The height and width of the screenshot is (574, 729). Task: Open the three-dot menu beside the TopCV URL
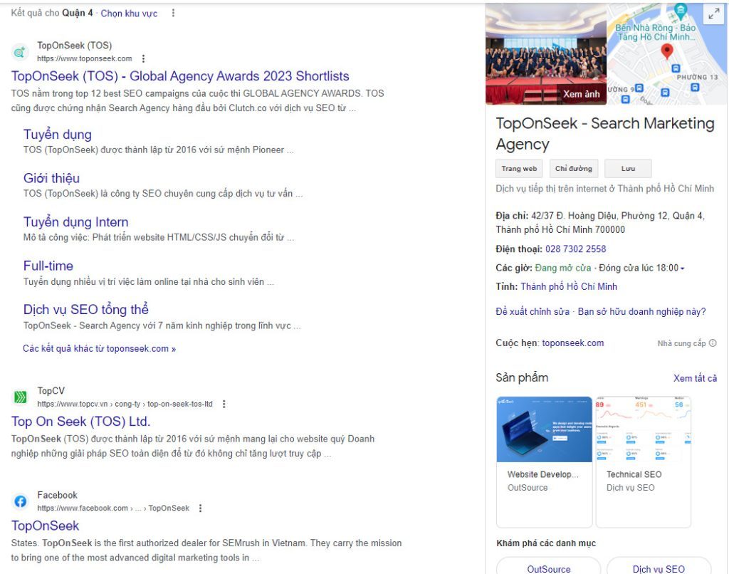224,403
